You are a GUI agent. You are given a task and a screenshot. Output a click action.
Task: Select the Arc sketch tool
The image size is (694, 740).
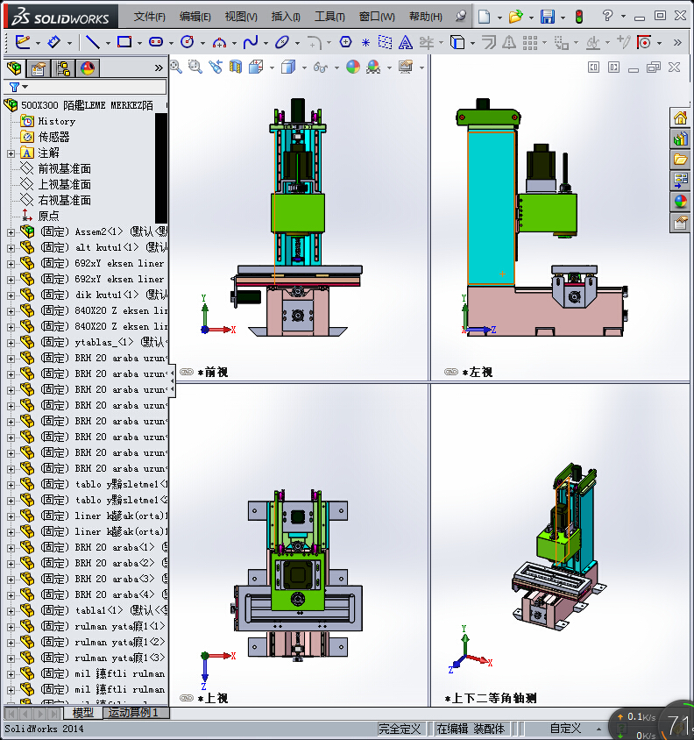219,43
